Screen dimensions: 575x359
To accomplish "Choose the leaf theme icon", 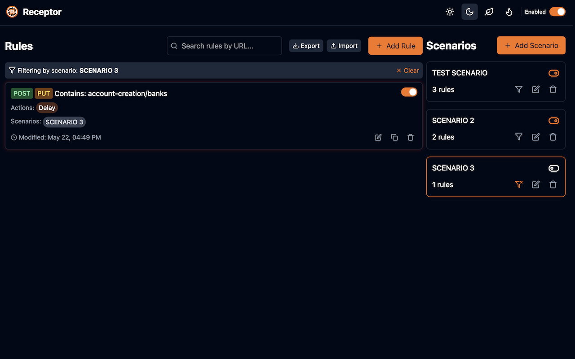I will [489, 12].
